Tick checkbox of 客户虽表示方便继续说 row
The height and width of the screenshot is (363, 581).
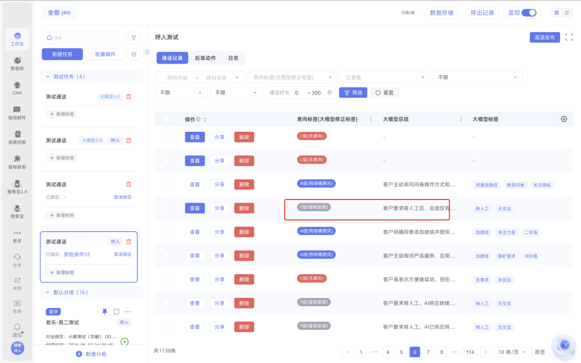click(x=166, y=279)
